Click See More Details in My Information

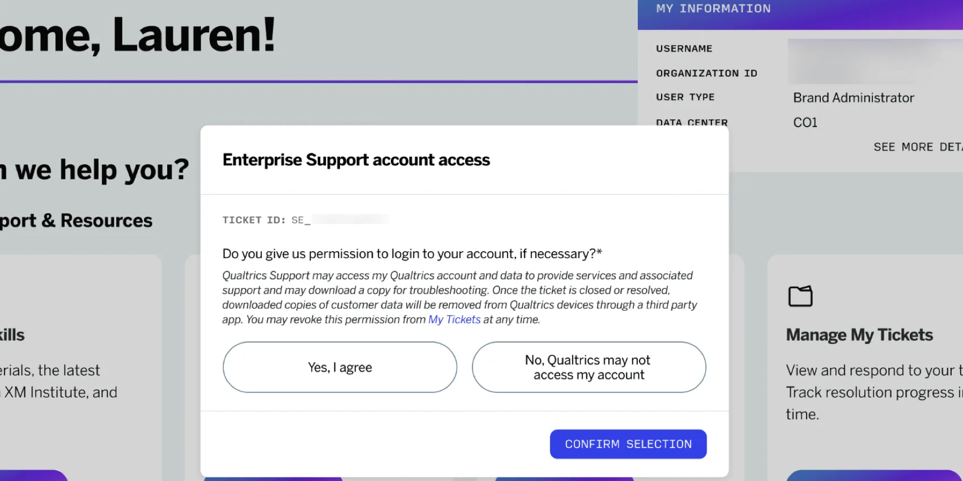917,147
